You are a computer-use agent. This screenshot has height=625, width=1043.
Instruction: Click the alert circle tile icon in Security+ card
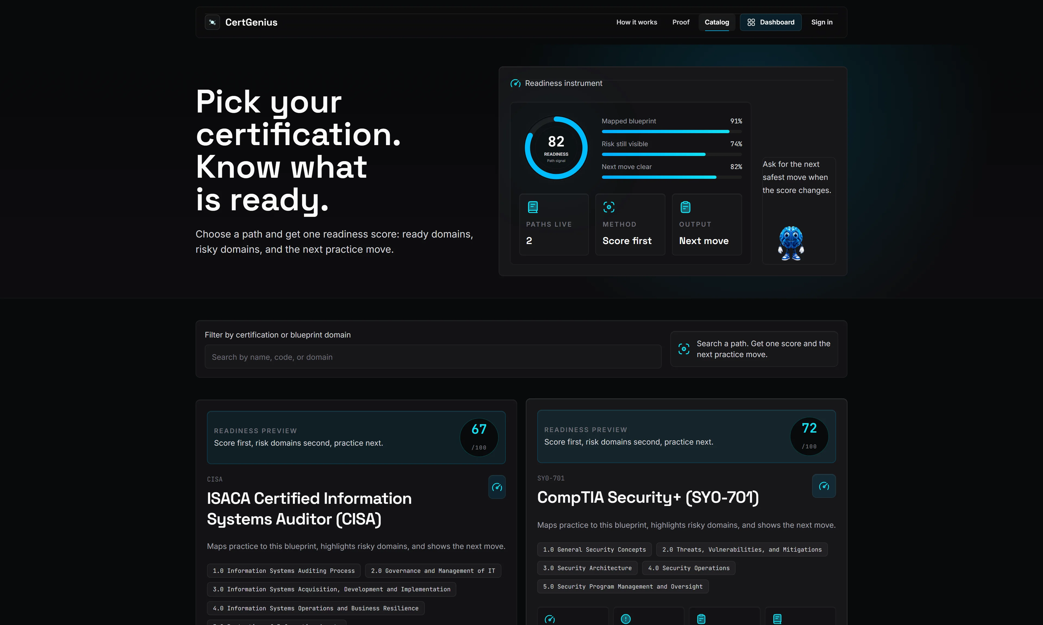coord(626,619)
